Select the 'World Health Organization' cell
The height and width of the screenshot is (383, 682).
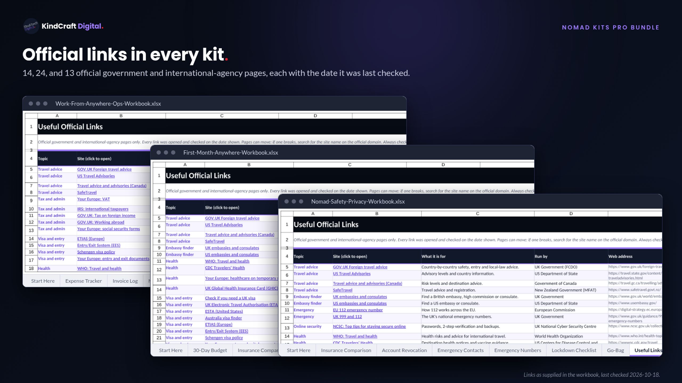pyautogui.click(x=571, y=336)
